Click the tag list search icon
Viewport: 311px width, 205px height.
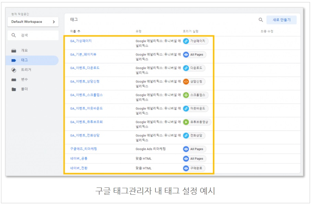point(261,20)
